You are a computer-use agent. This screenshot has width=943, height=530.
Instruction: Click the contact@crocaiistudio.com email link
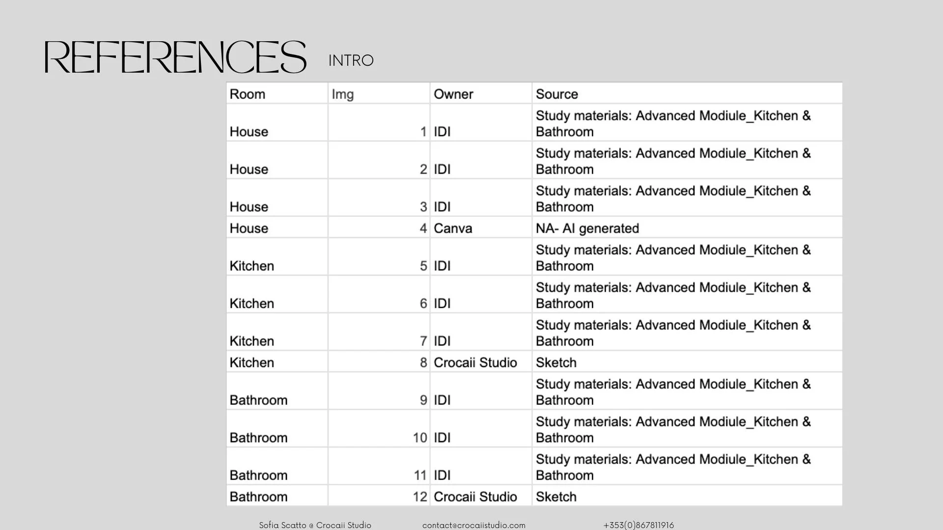point(473,525)
